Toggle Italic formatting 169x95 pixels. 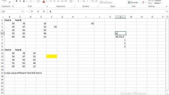pyautogui.click(x=20, y=1)
